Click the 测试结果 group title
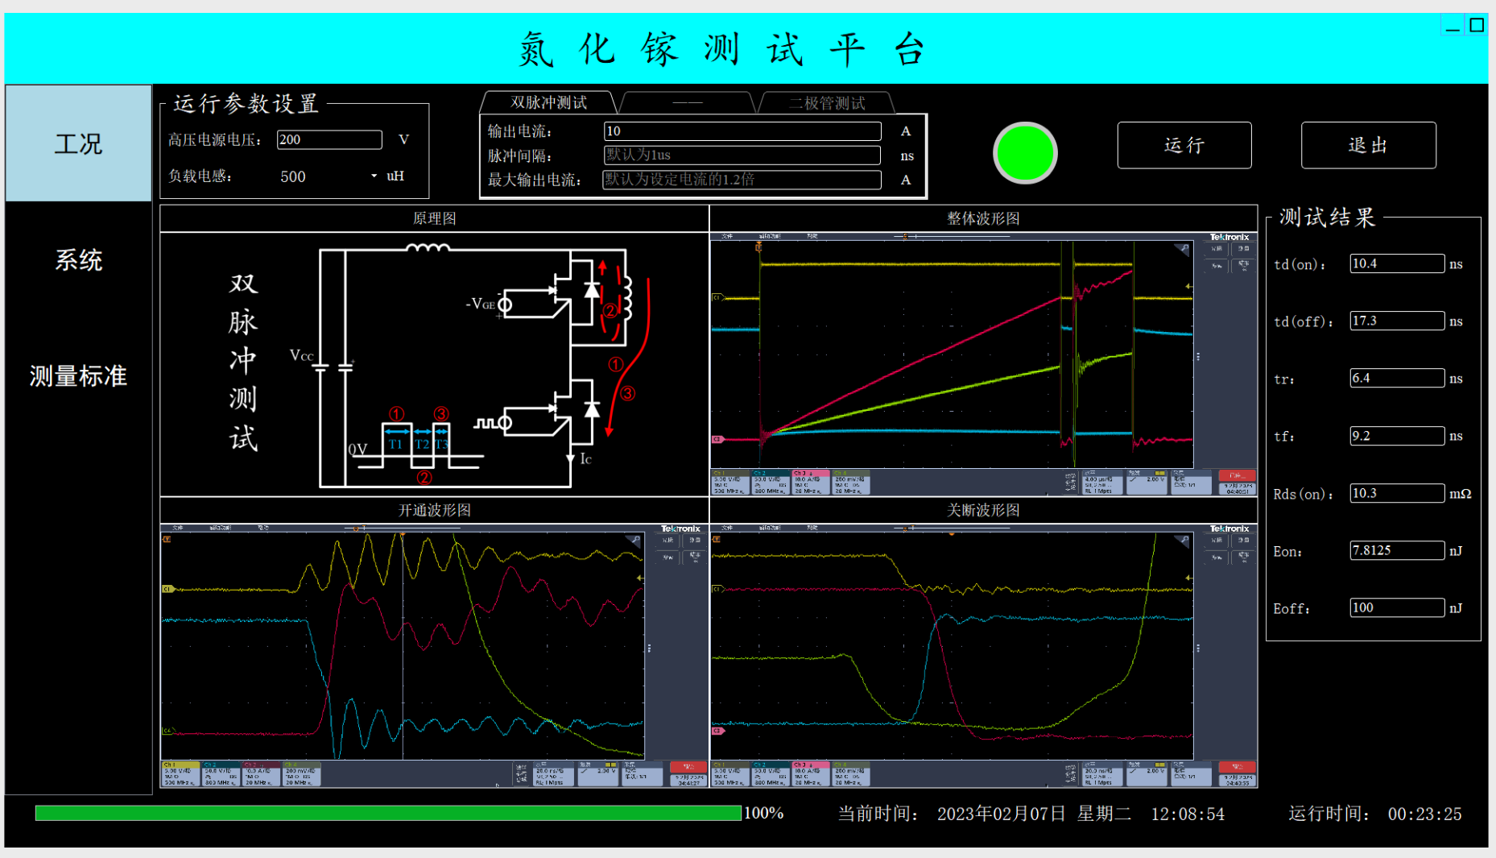 tap(1327, 218)
